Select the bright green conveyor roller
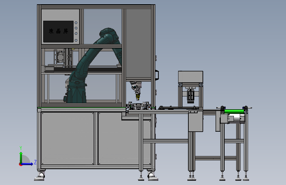The height and width of the screenshot is (185, 286). point(234,112)
